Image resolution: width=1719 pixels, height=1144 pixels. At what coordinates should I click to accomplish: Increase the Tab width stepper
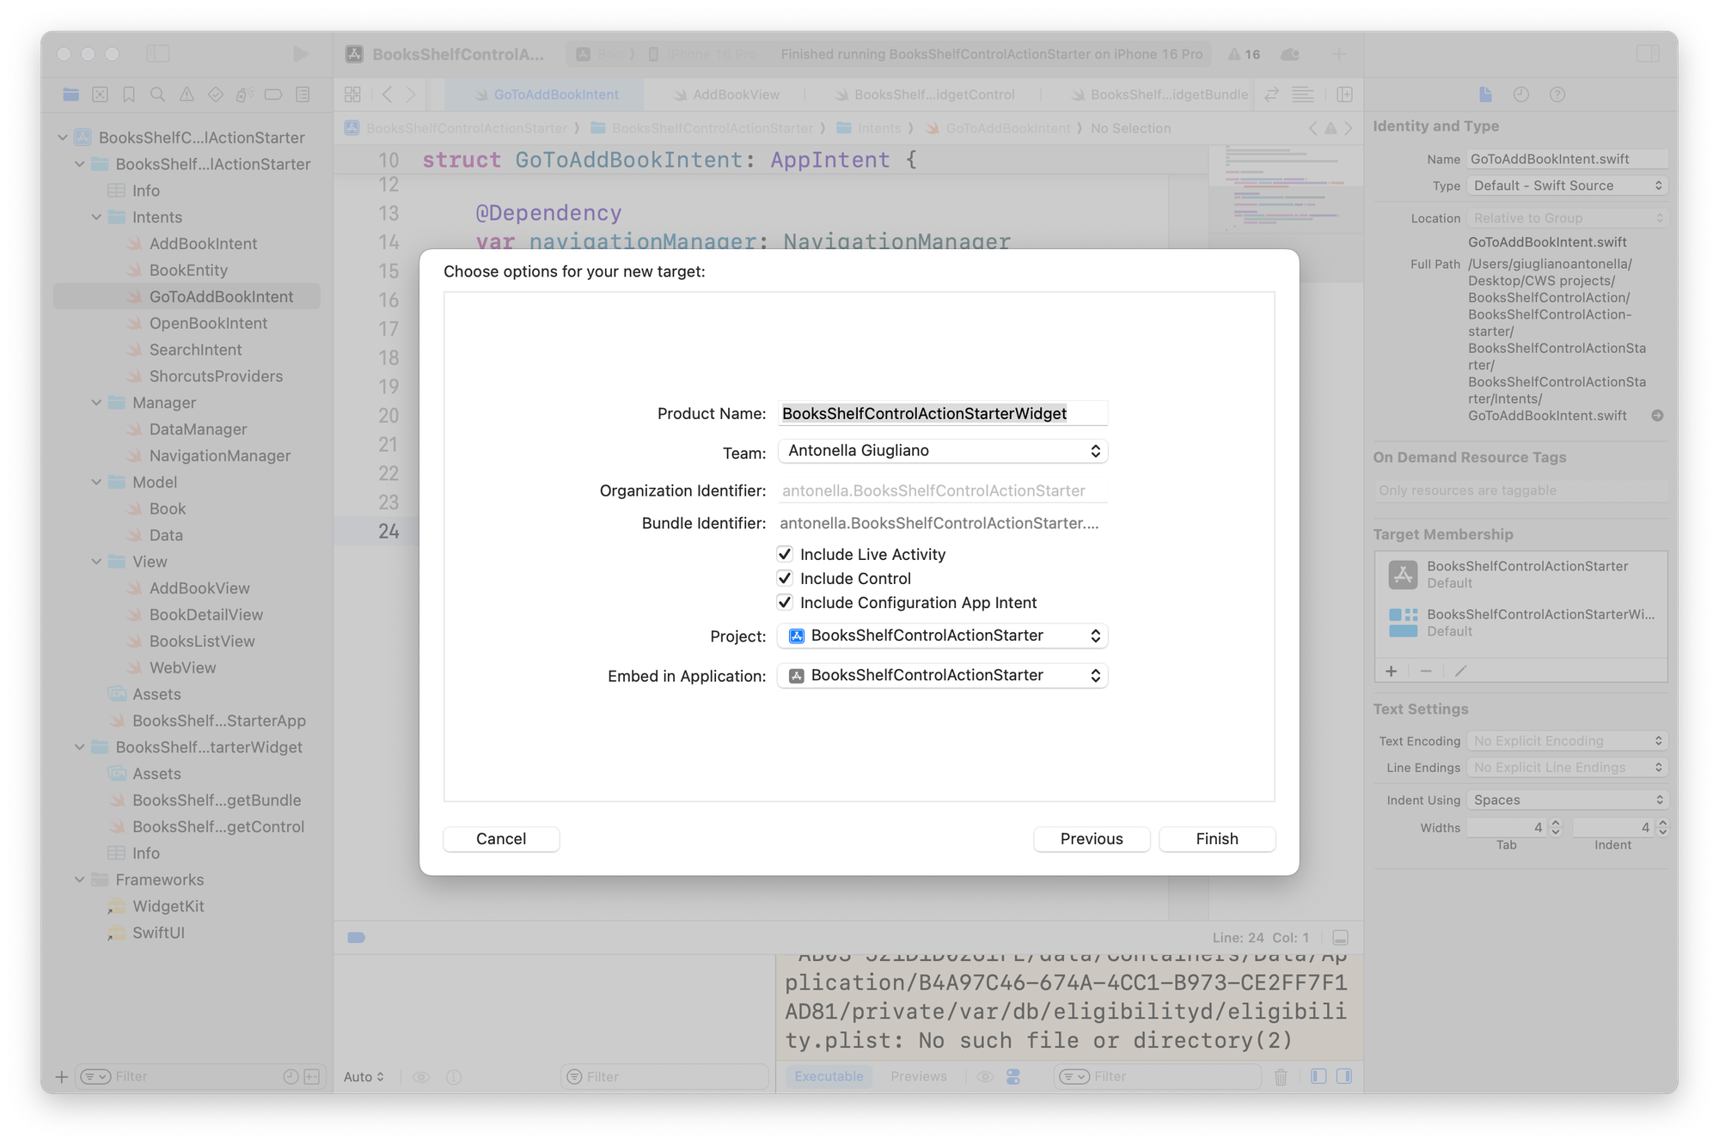1555,823
